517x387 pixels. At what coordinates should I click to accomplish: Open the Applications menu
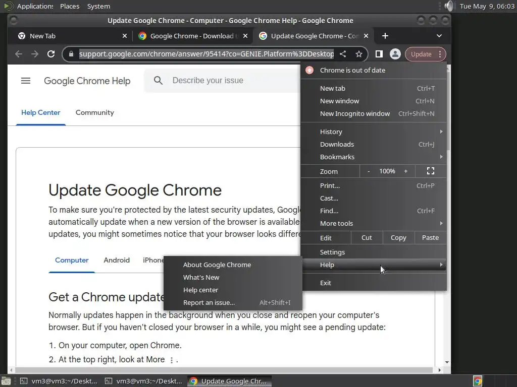[35, 6]
